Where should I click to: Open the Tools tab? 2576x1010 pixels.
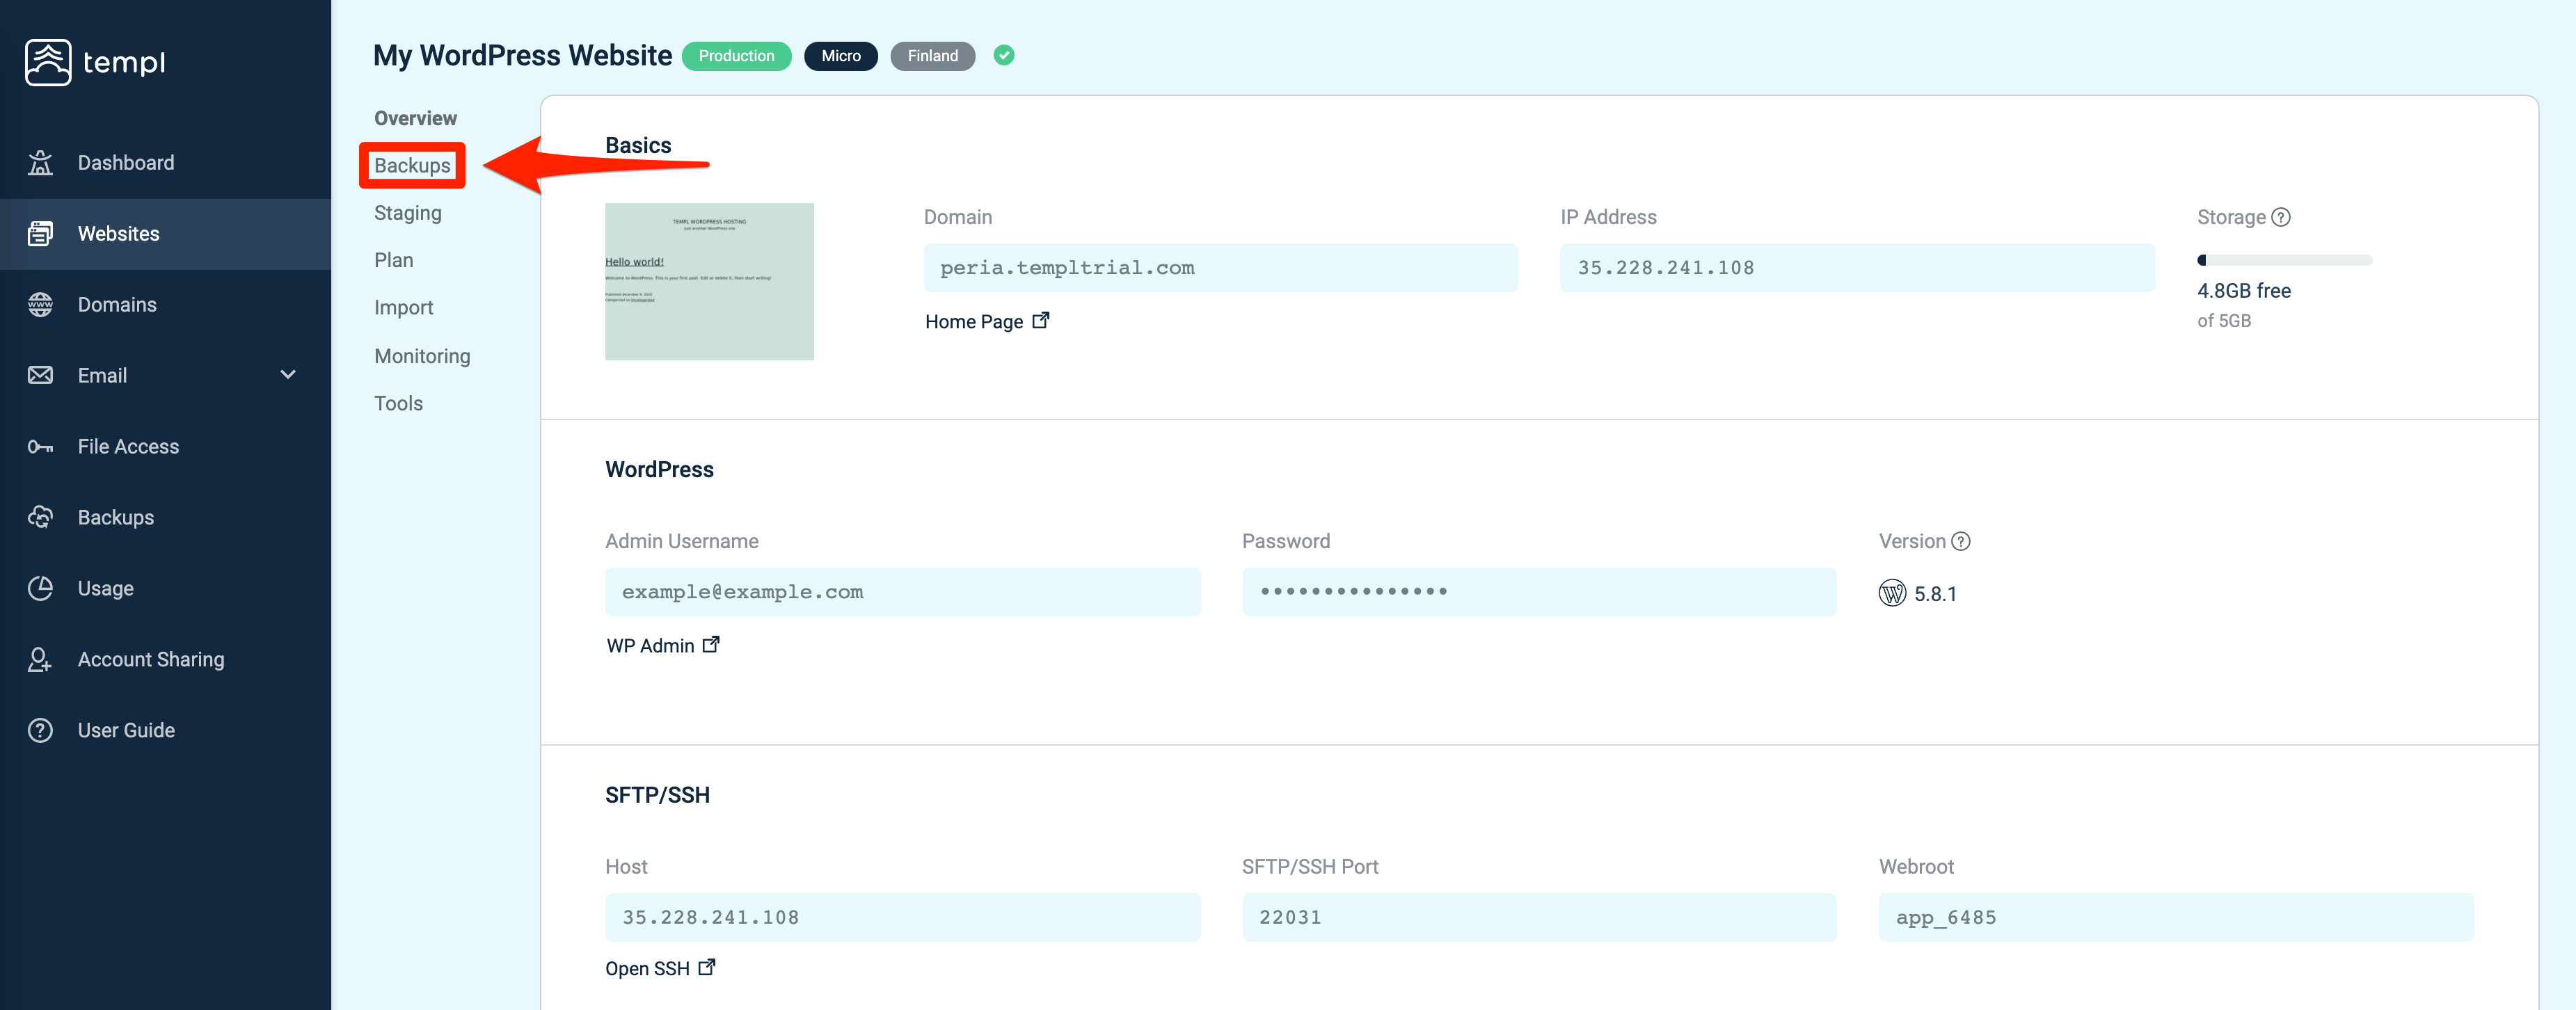398,403
